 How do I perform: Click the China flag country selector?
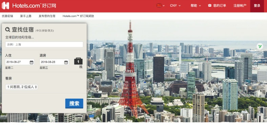pyautogui.click(x=159, y=5)
